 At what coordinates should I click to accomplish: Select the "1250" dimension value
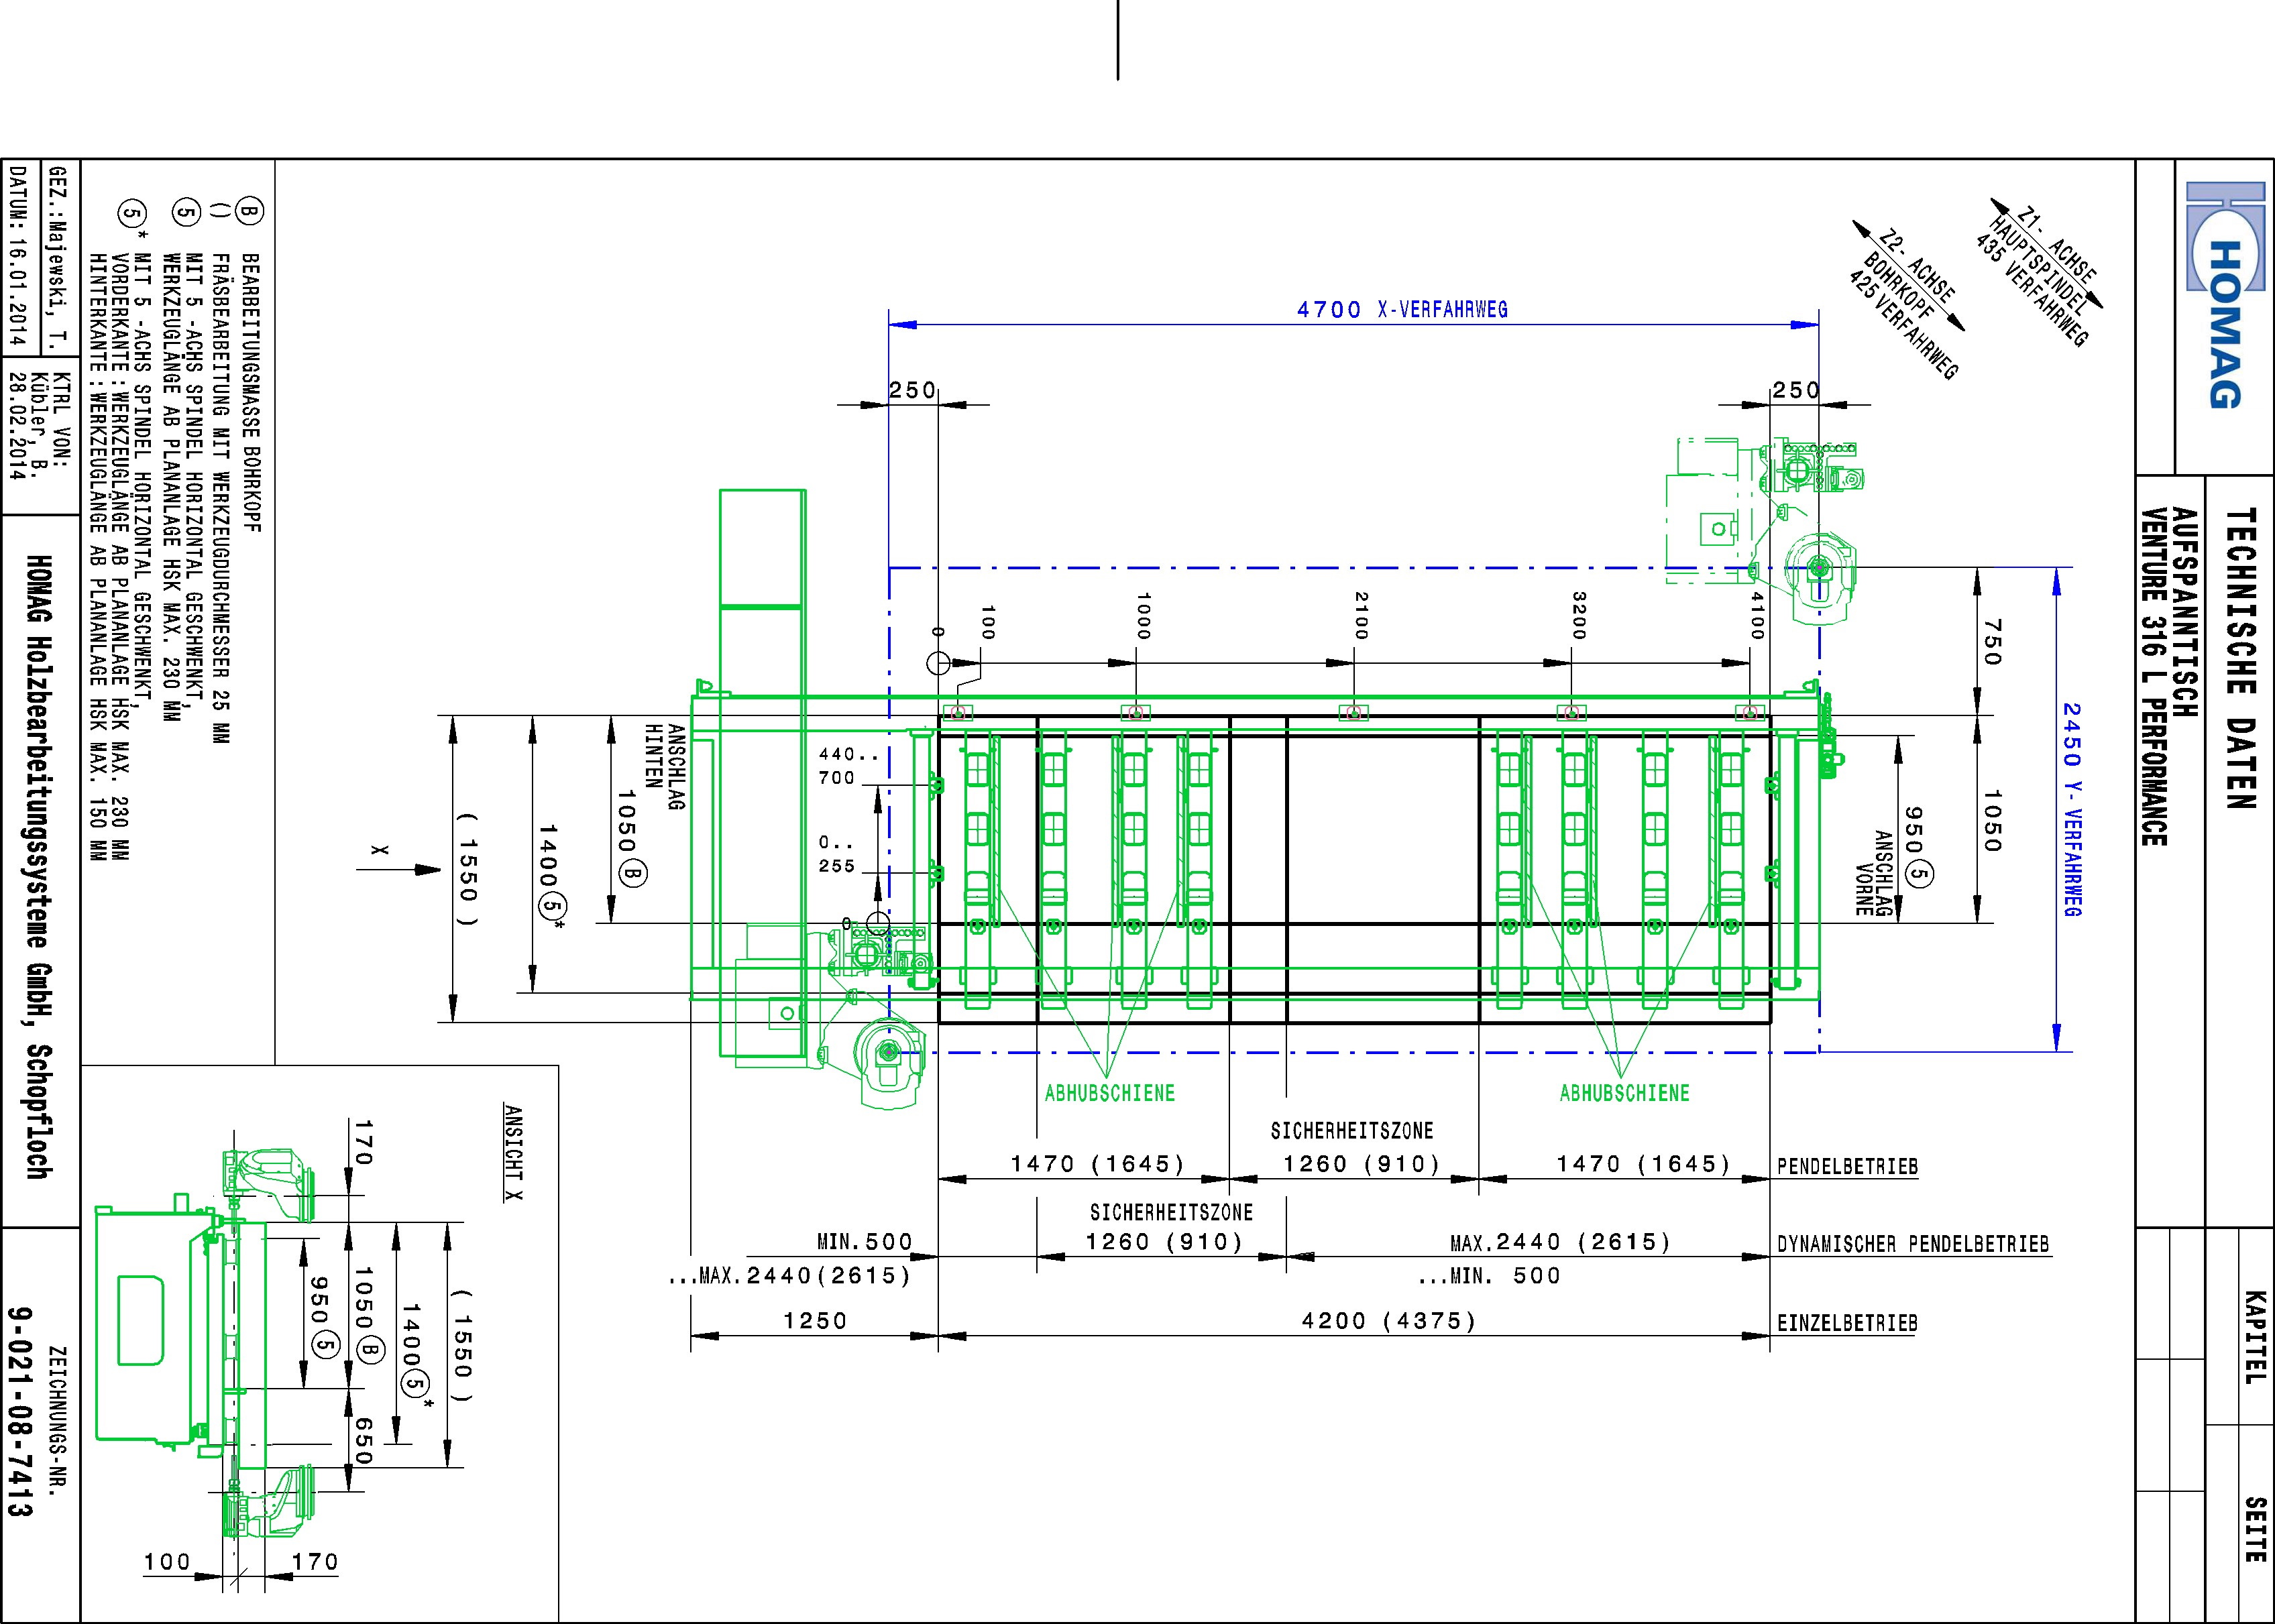(815, 1321)
